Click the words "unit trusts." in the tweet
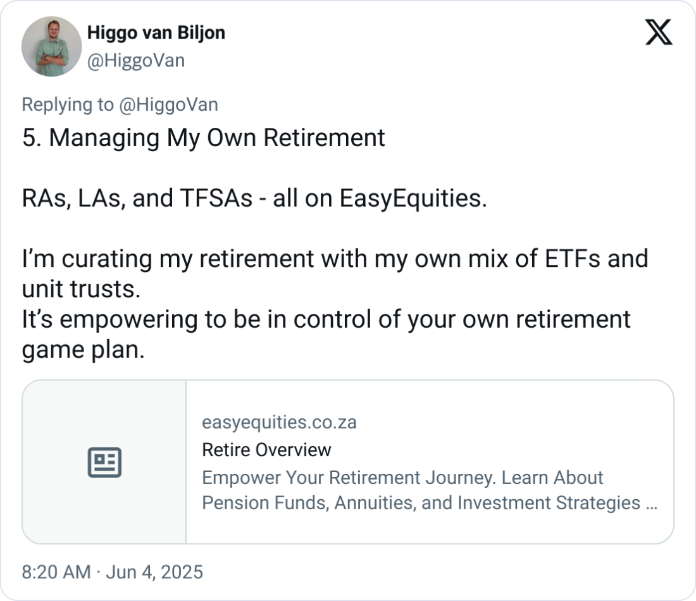 click(x=81, y=289)
